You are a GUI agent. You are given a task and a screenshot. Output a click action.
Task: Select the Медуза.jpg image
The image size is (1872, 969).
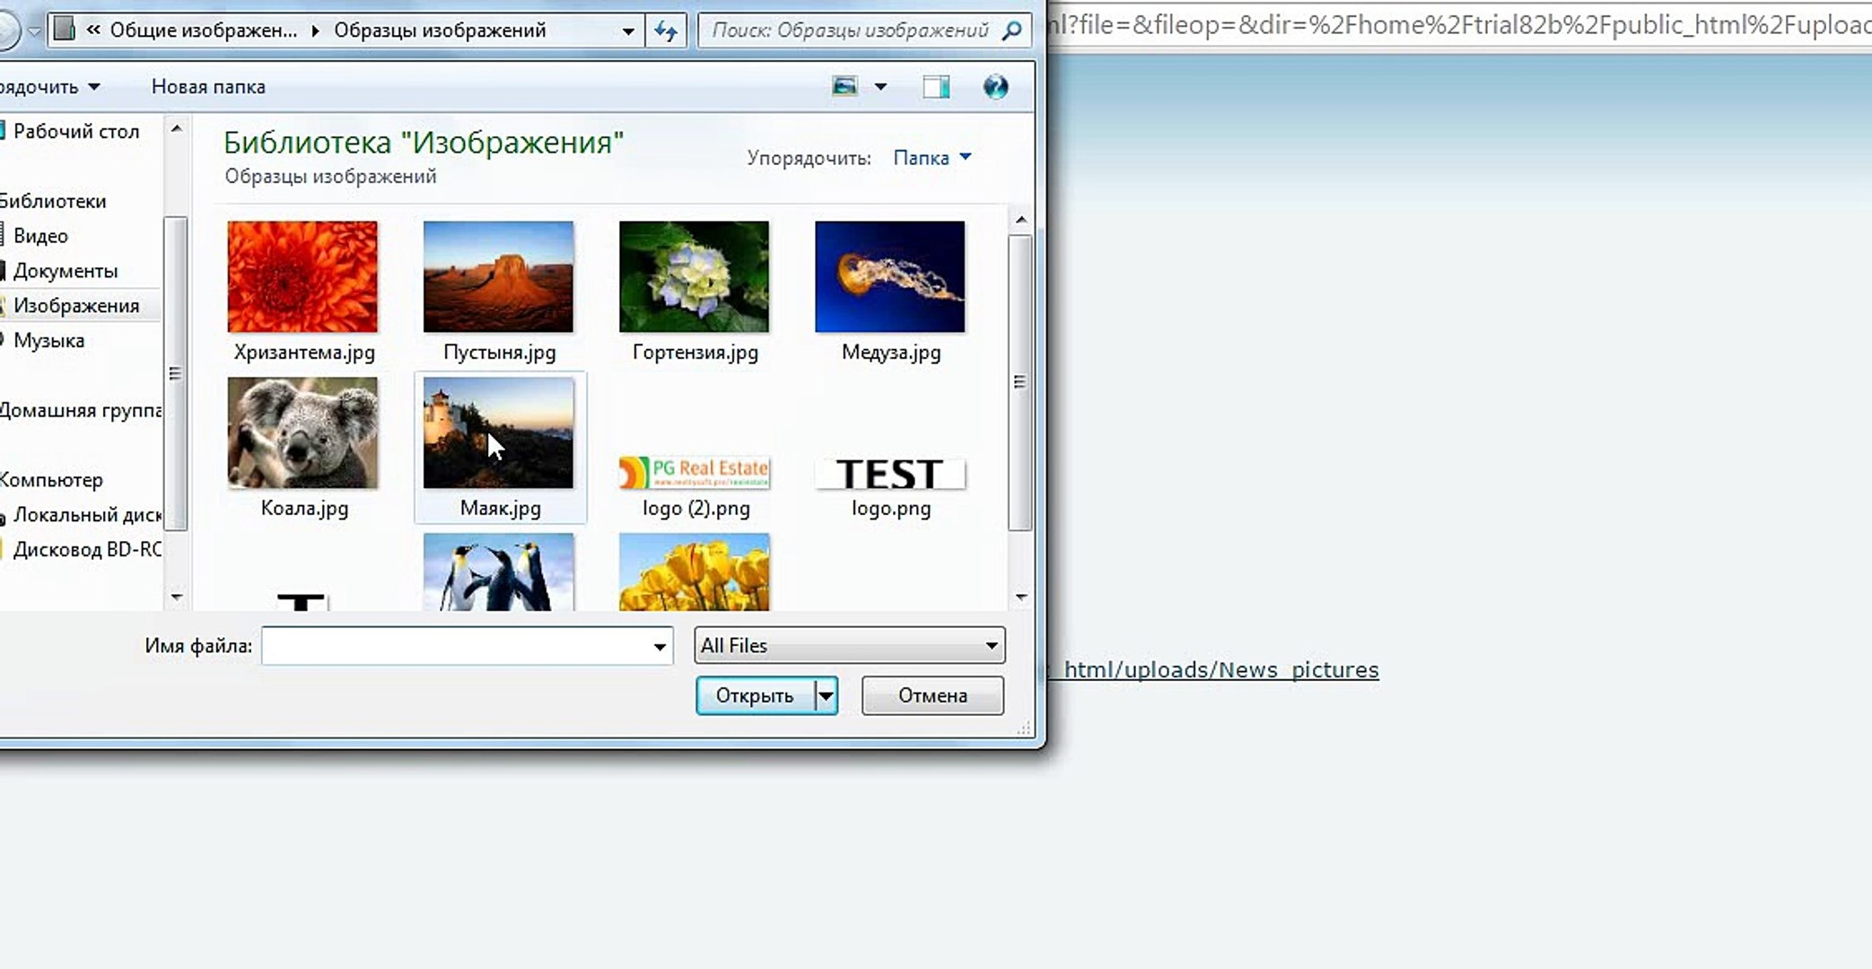tap(889, 277)
